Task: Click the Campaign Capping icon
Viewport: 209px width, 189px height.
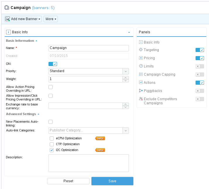Action: (141, 74)
